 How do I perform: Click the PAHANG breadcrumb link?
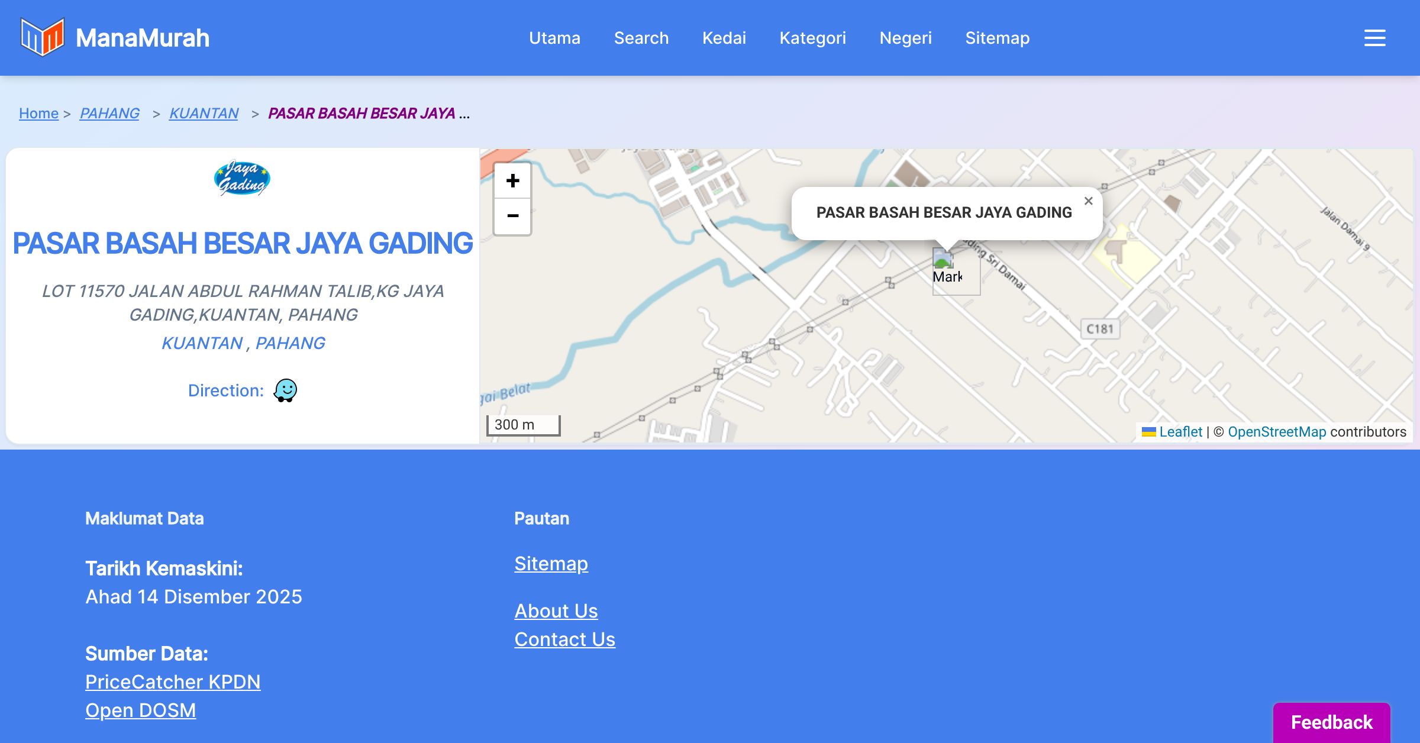pos(109,113)
